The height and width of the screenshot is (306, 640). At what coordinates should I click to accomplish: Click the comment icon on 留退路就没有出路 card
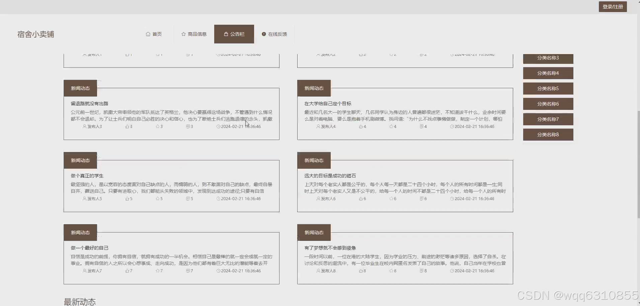187,126
